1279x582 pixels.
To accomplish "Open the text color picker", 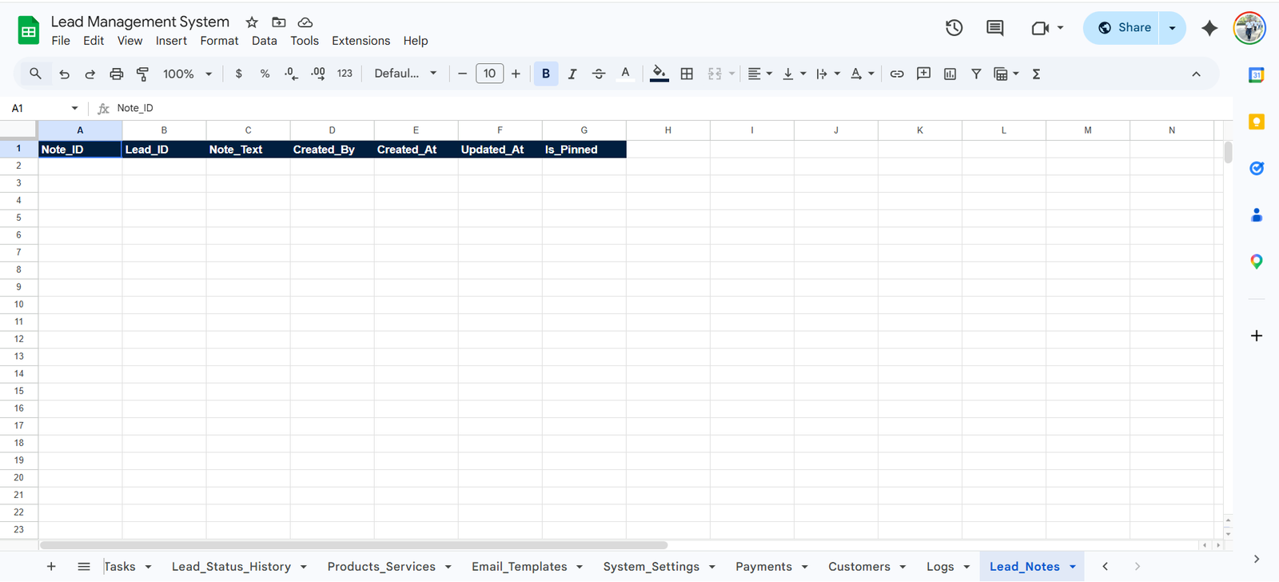I will [x=625, y=74].
